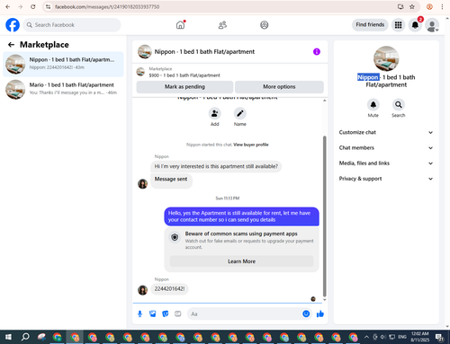Click the chat vertical scrollbar
Image resolution: width=450 pixels, height=344 pixels.
coord(324,216)
